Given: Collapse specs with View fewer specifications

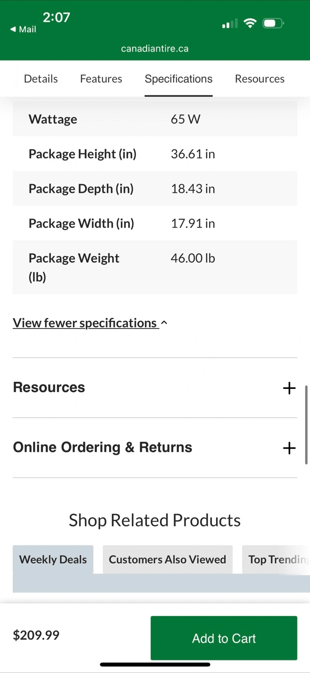Looking at the screenshot, I should tap(85, 323).
